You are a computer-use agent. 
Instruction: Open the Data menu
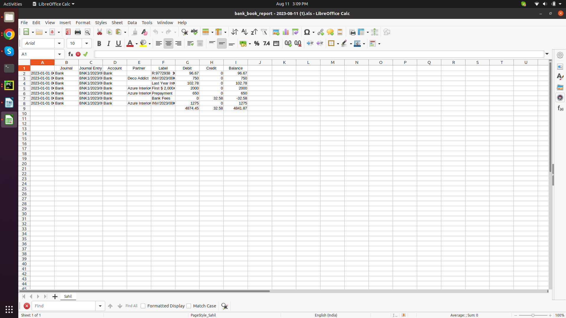132,23
